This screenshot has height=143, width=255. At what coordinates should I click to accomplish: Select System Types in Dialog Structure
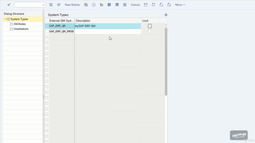pos(19,19)
